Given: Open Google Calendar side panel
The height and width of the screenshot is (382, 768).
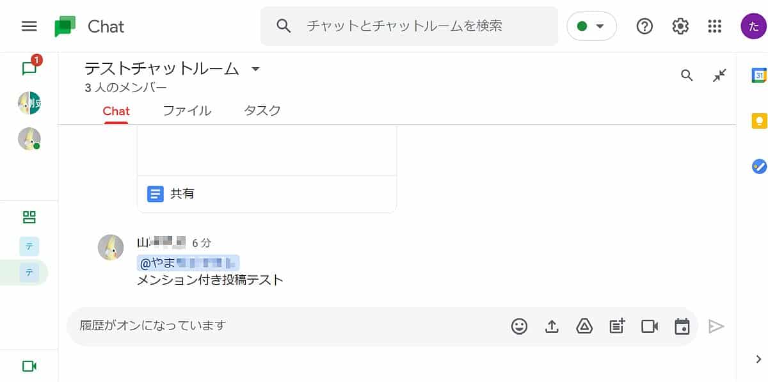Looking at the screenshot, I should (759, 75).
